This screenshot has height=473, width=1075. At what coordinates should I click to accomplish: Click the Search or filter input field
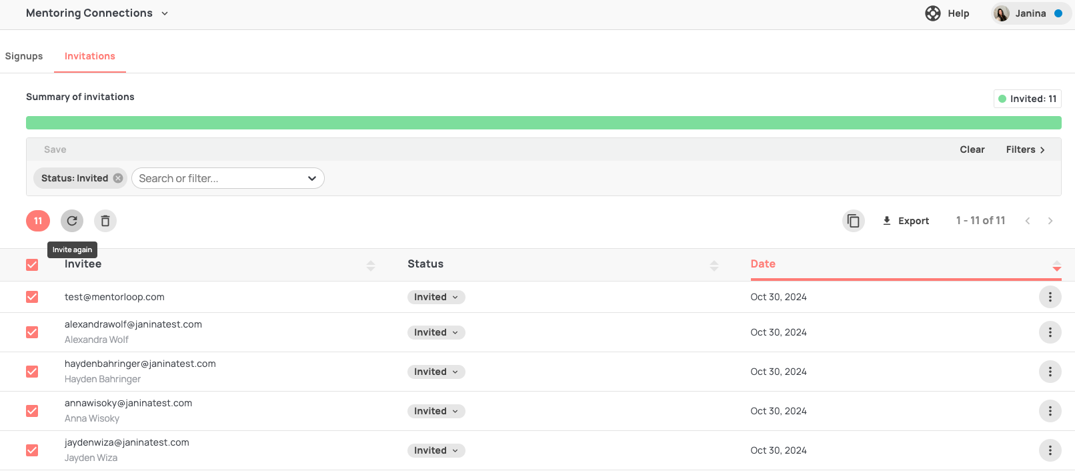[x=220, y=178]
